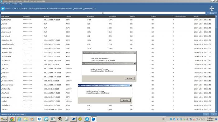Screen dimensions: 218x122
Task: Click the Health column header
Action: click(132, 16)
